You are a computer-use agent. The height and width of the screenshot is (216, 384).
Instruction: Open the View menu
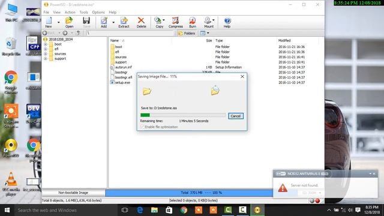coord(56,12)
